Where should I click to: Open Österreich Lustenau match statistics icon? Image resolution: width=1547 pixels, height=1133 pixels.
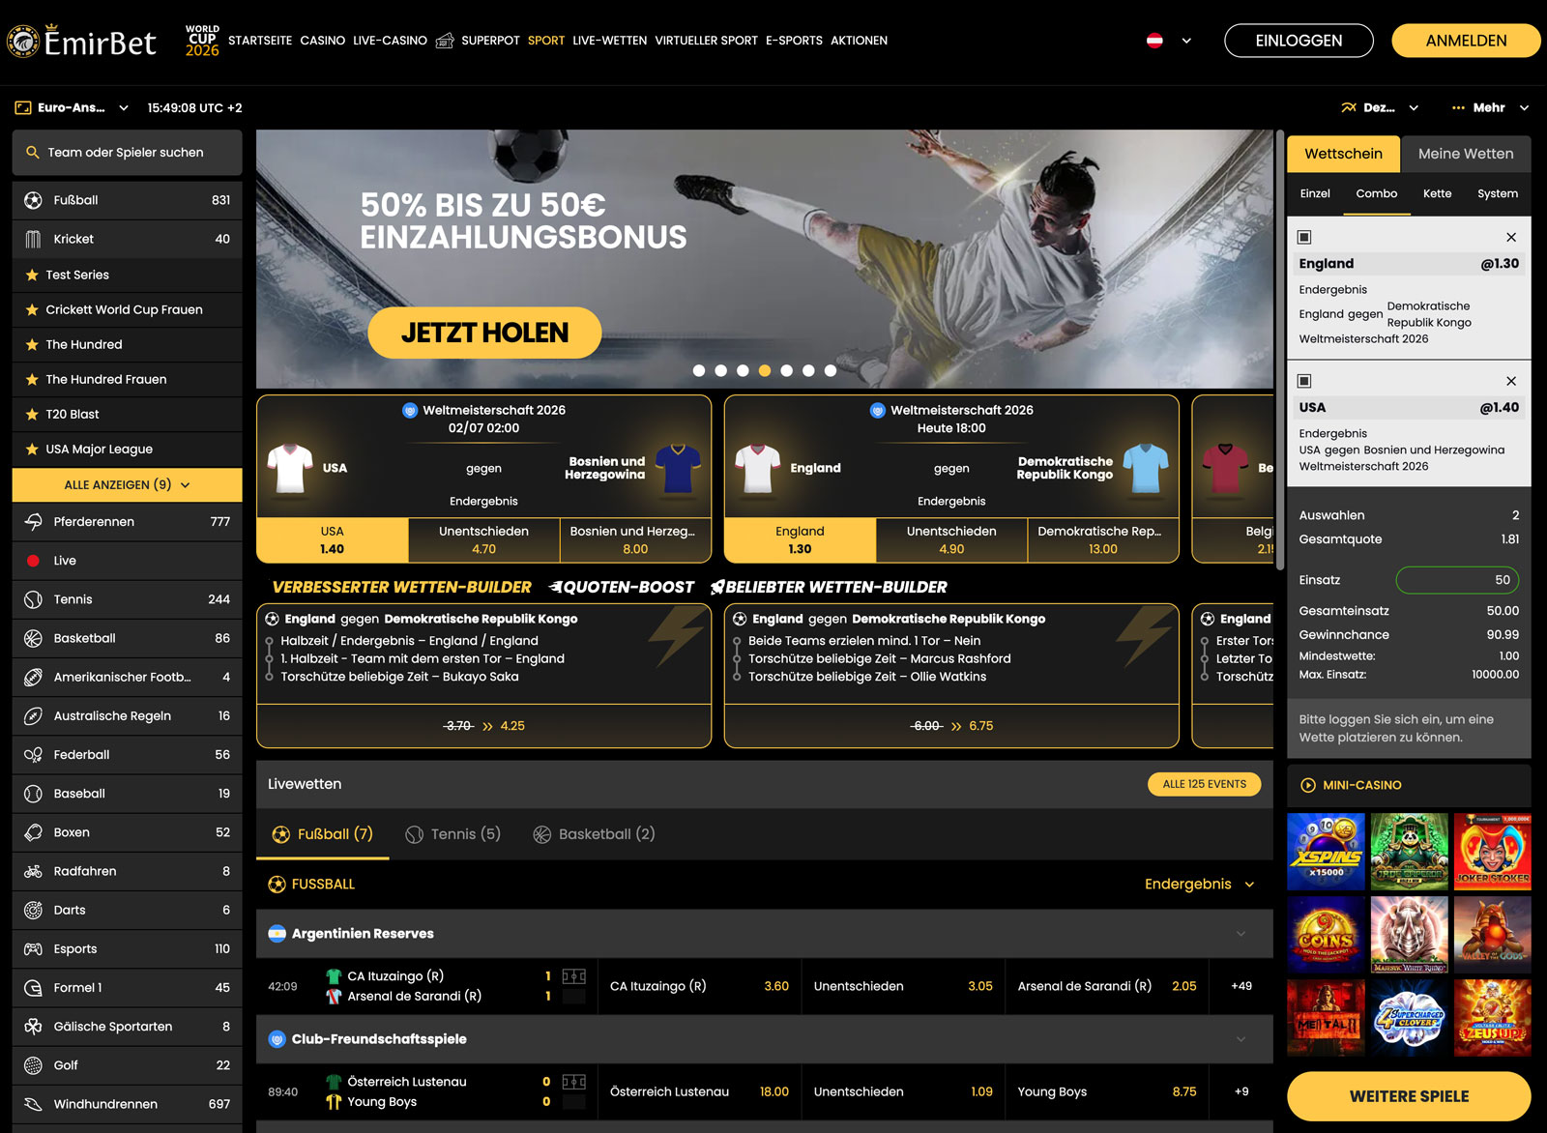573,1082
